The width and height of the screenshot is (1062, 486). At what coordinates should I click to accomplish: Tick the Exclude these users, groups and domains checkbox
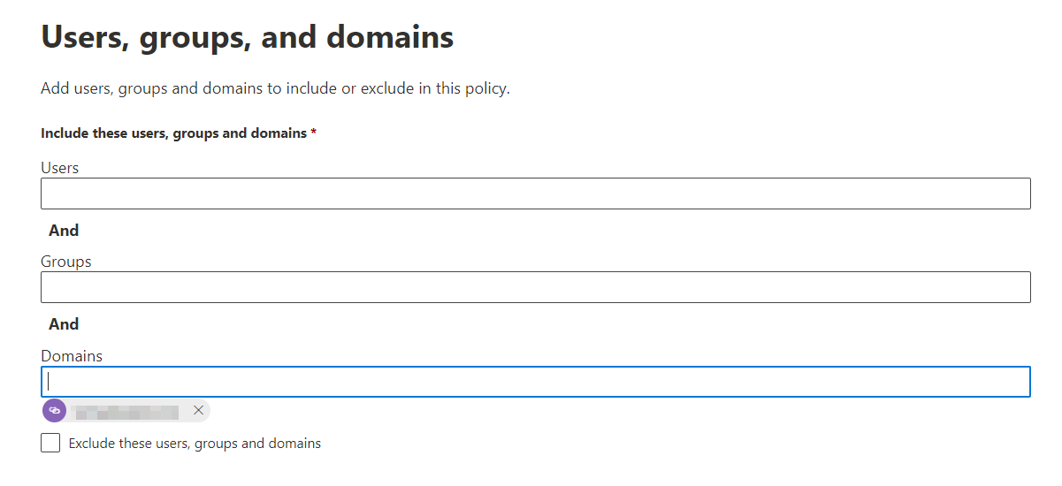coord(50,443)
